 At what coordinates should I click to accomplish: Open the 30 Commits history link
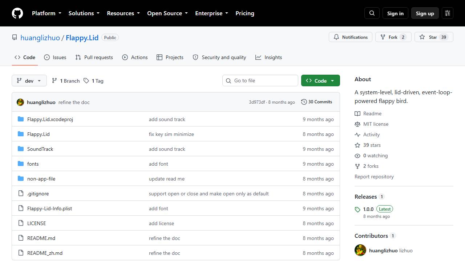[316, 102]
